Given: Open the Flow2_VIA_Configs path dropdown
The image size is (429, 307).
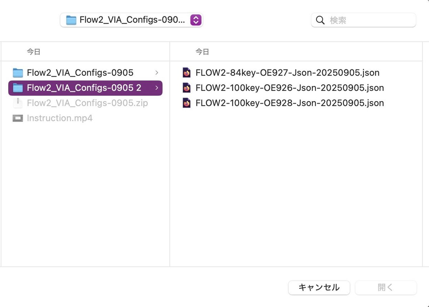Looking at the screenshot, I should [x=196, y=20].
